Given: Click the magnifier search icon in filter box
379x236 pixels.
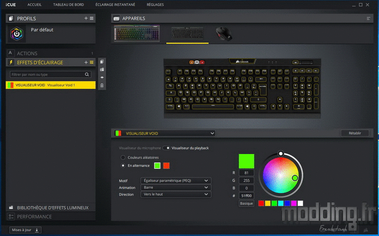Looking at the screenshot, I should 87,74.
